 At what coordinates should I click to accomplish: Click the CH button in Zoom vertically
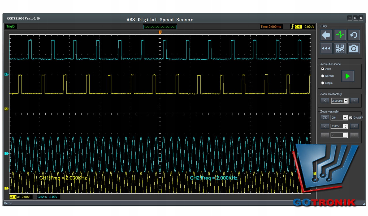point(324,118)
